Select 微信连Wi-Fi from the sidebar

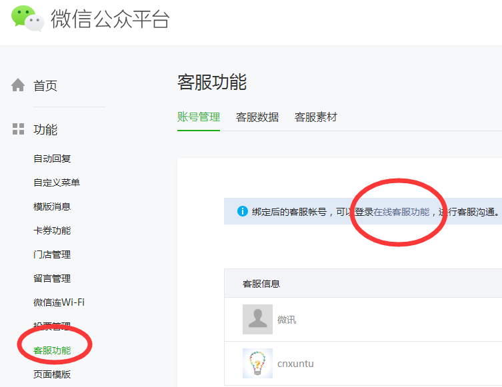point(59,302)
